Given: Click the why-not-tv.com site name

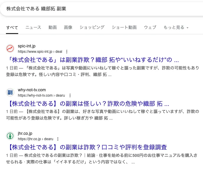Looking at the screenshot, I should pyautogui.click(x=32, y=90).
